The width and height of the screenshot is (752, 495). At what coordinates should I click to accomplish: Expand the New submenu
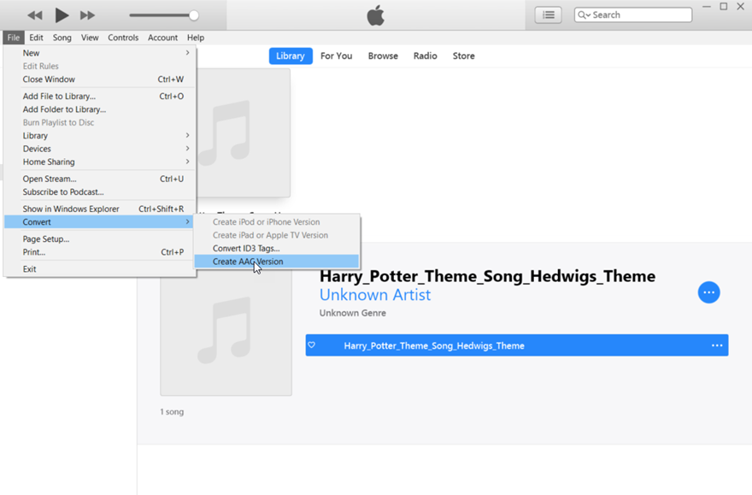click(x=100, y=53)
